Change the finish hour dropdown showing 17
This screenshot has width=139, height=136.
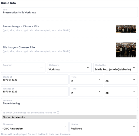(86, 91)
